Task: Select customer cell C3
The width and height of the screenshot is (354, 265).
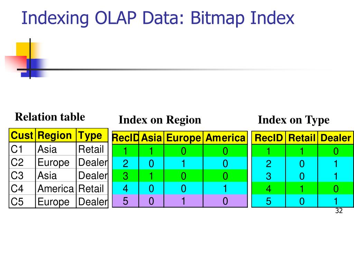Action: 22,175
